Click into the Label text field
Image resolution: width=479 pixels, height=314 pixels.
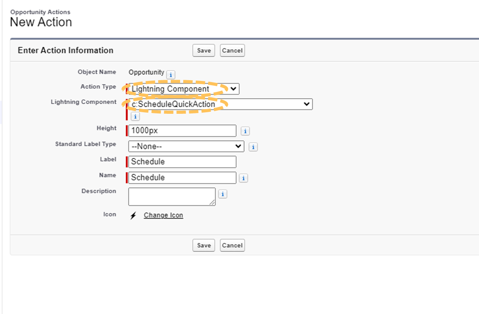coord(182,162)
